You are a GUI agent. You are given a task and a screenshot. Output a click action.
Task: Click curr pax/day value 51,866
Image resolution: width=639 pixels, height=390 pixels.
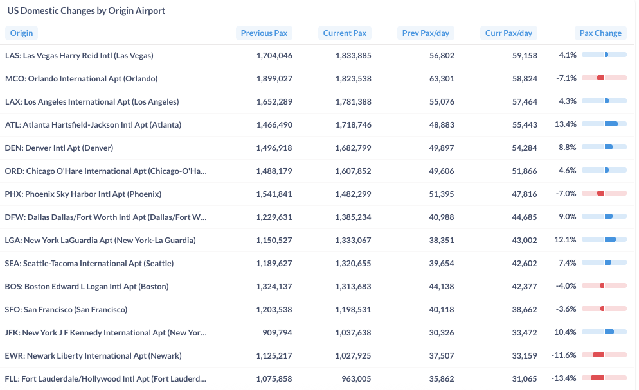tap(525, 171)
